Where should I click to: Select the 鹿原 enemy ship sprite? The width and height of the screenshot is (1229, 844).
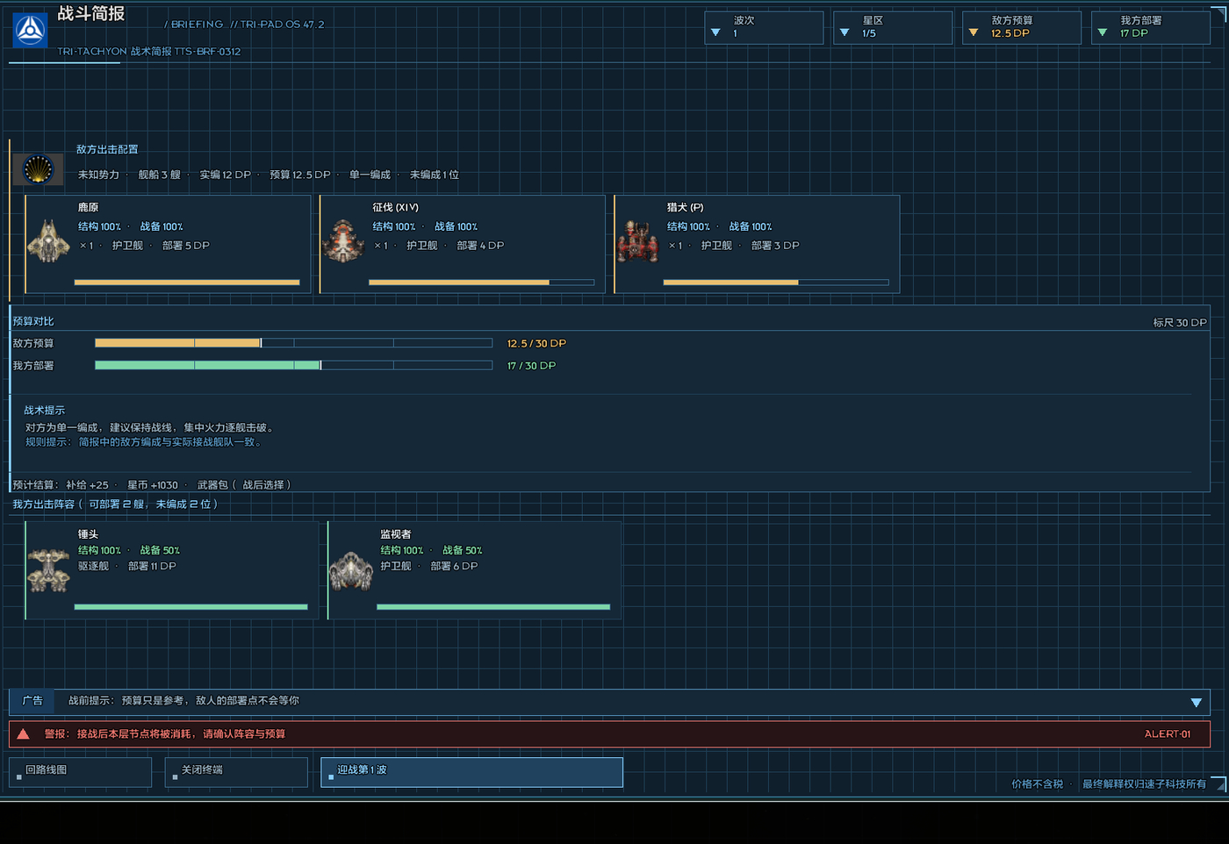(49, 242)
